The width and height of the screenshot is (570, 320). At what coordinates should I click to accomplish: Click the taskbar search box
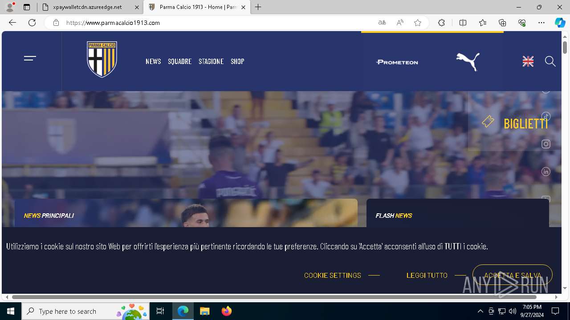tap(86, 311)
